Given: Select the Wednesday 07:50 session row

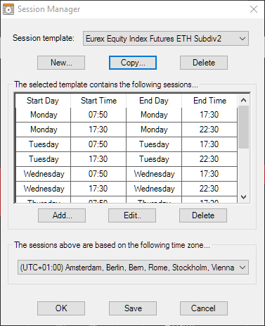Looking at the screenshot, I should pos(127,174).
